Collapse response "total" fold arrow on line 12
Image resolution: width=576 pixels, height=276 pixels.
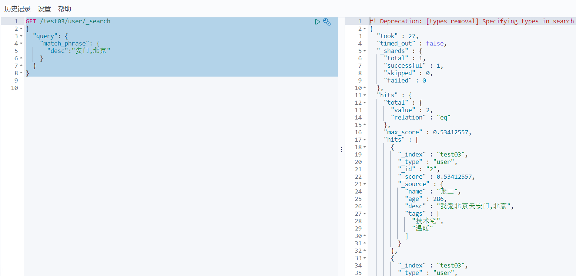point(365,103)
